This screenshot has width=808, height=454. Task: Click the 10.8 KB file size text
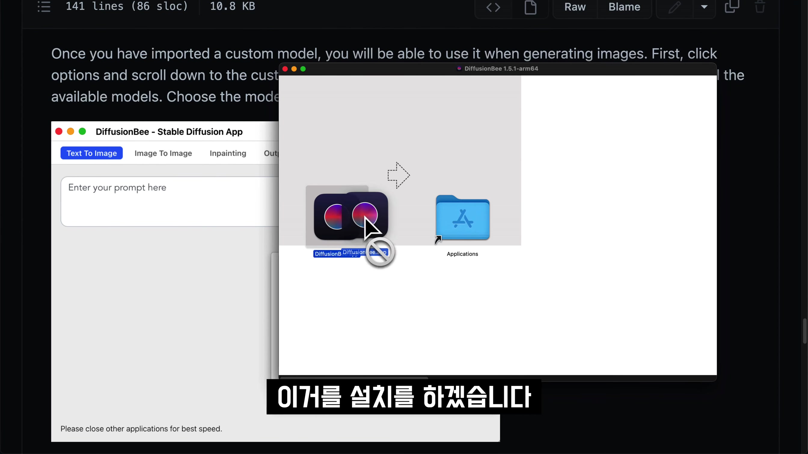pyautogui.click(x=232, y=6)
